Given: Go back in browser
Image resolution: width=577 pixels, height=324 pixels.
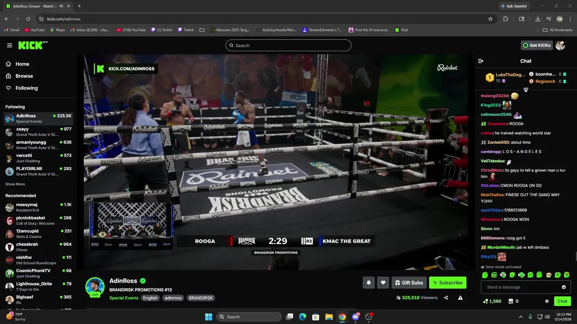Looking at the screenshot, I should click(x=6, y=19).
